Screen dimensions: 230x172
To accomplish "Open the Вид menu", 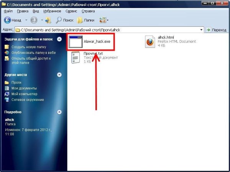I will pos(36,11).
